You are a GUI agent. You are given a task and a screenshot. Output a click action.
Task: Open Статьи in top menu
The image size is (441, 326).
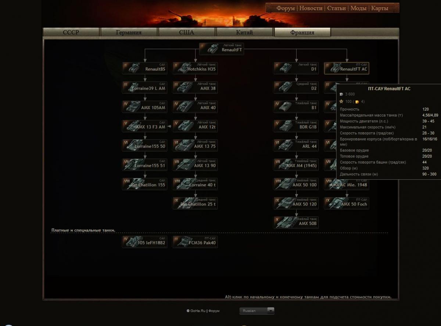coord(336,8)
